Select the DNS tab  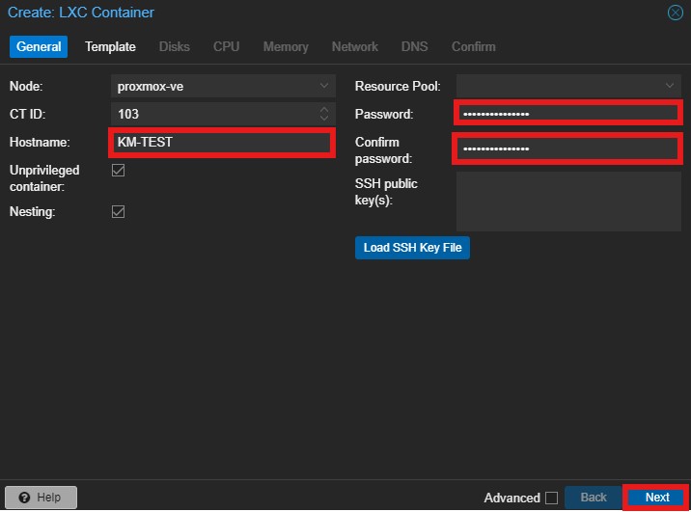415,46
